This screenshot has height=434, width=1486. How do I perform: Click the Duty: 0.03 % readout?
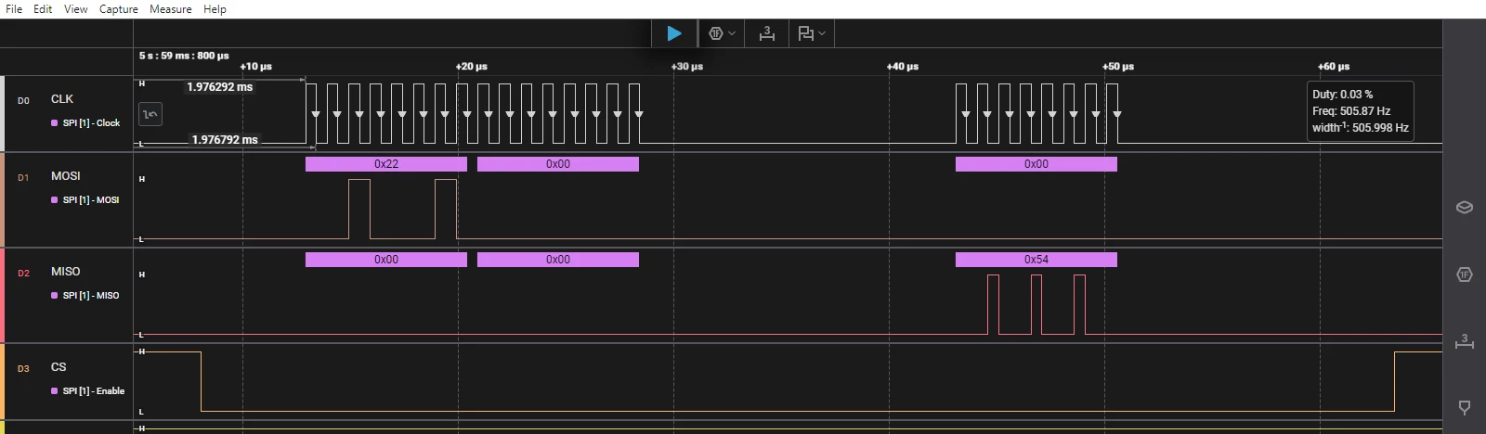1342,95
